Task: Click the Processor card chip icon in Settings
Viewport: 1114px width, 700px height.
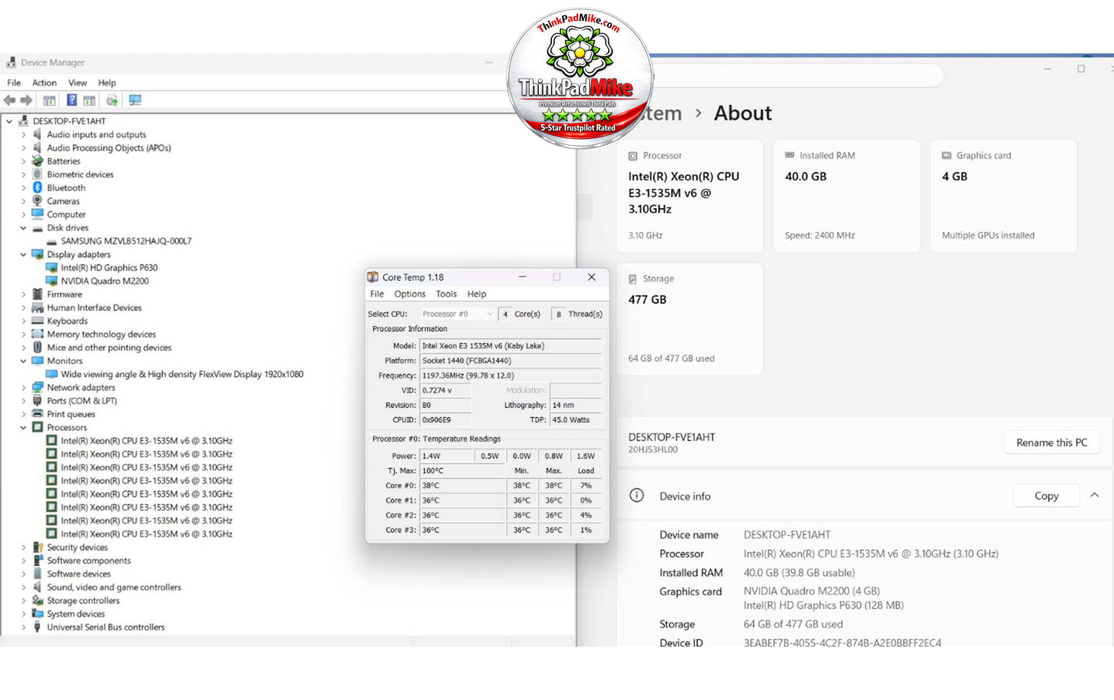Action: tap(633, 156)
